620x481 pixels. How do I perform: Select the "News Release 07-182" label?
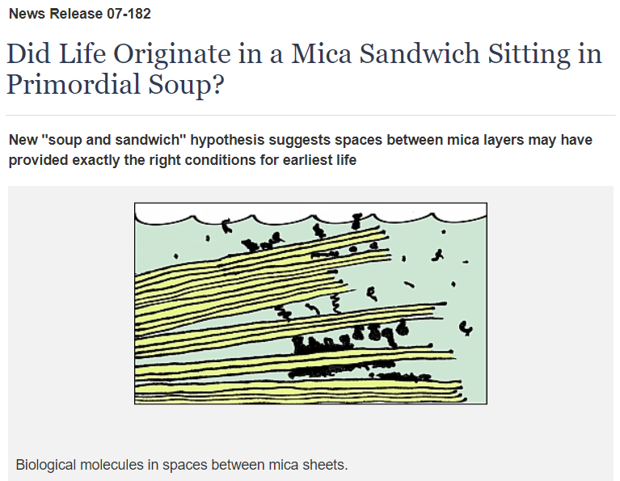80,14
